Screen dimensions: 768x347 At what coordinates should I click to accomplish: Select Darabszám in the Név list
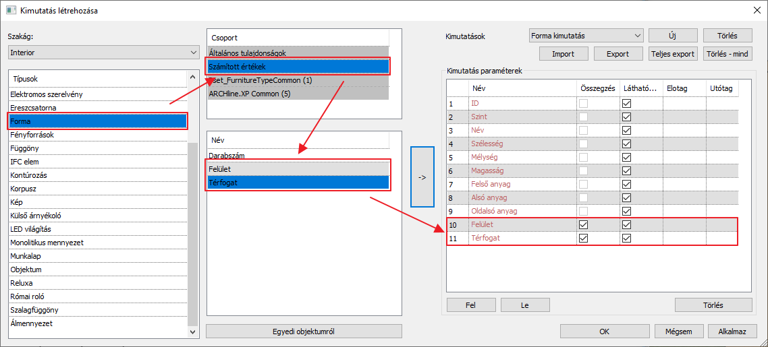click(x=226, y=155)
